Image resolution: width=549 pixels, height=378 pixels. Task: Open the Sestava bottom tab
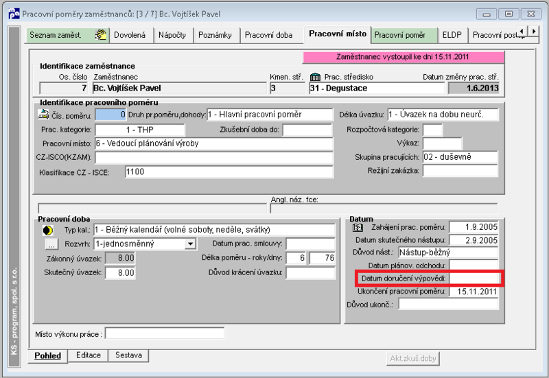128,355
